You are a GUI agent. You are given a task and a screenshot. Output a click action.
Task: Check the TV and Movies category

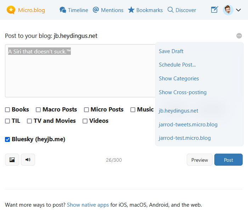pos(29,121)
